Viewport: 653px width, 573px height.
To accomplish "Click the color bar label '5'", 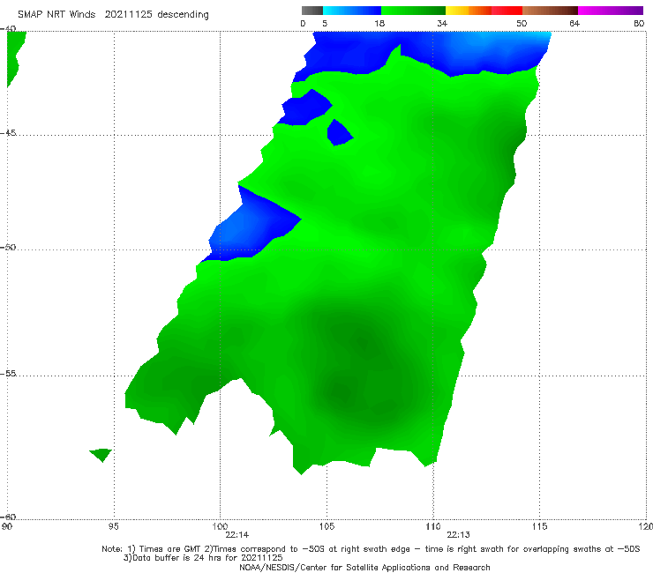I will point(325,24).
